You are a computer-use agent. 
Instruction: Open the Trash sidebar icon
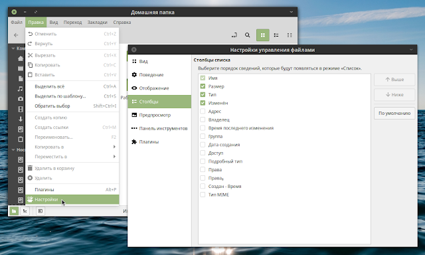coord(21,139)
